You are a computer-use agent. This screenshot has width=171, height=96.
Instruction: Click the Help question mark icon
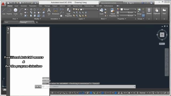(x=151, y=3)
